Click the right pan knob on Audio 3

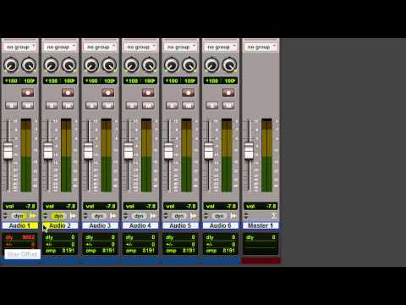coord(109,65)
